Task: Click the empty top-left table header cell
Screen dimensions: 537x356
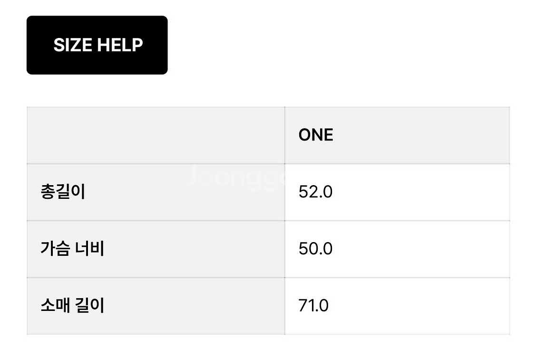Action: pyautogui.click(x=156, y=135)
